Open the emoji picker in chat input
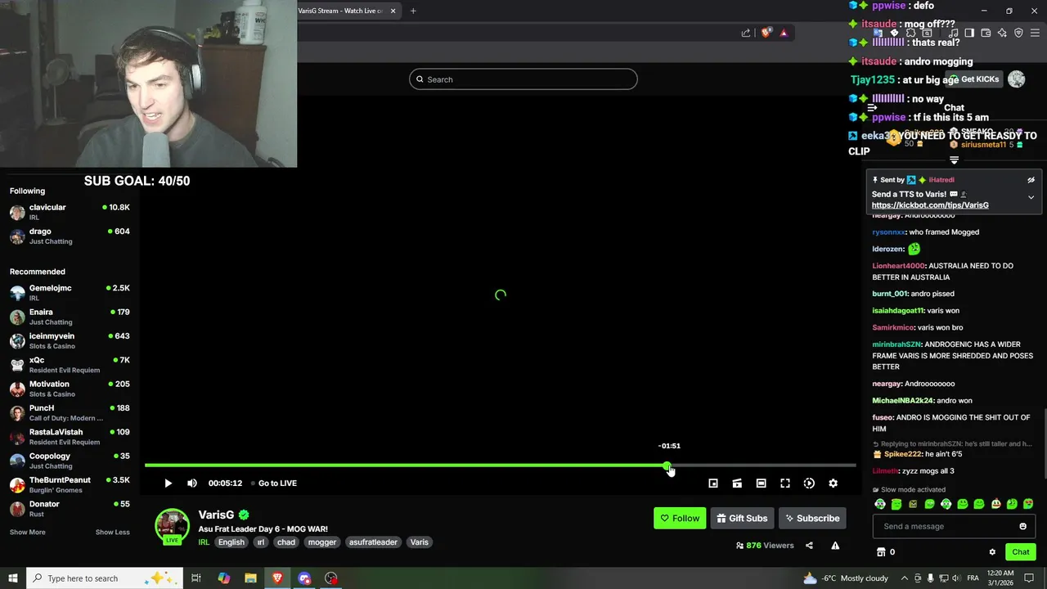This screenshot has width=1047, height=589. [x=1022, y=527]
